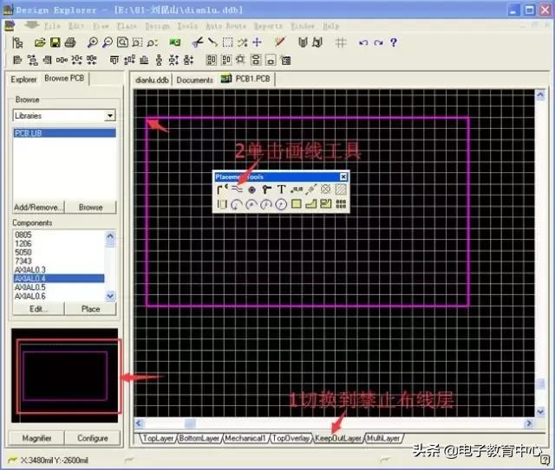Click the save icon in main toolbar
Viewport: 555px width, 470px height.
[55, 42]
